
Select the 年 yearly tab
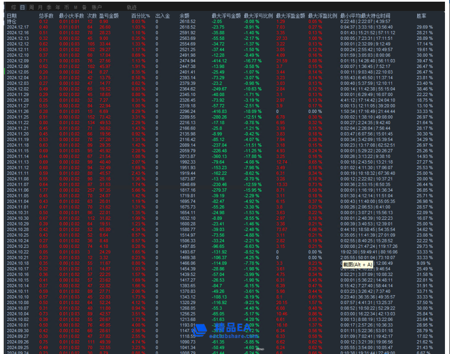click(58, 8)
